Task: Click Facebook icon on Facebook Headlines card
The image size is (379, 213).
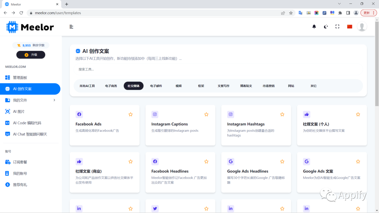Action: pyautogui.click(x=155, y=162)
